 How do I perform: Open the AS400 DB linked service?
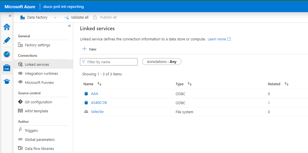(99, 102)
